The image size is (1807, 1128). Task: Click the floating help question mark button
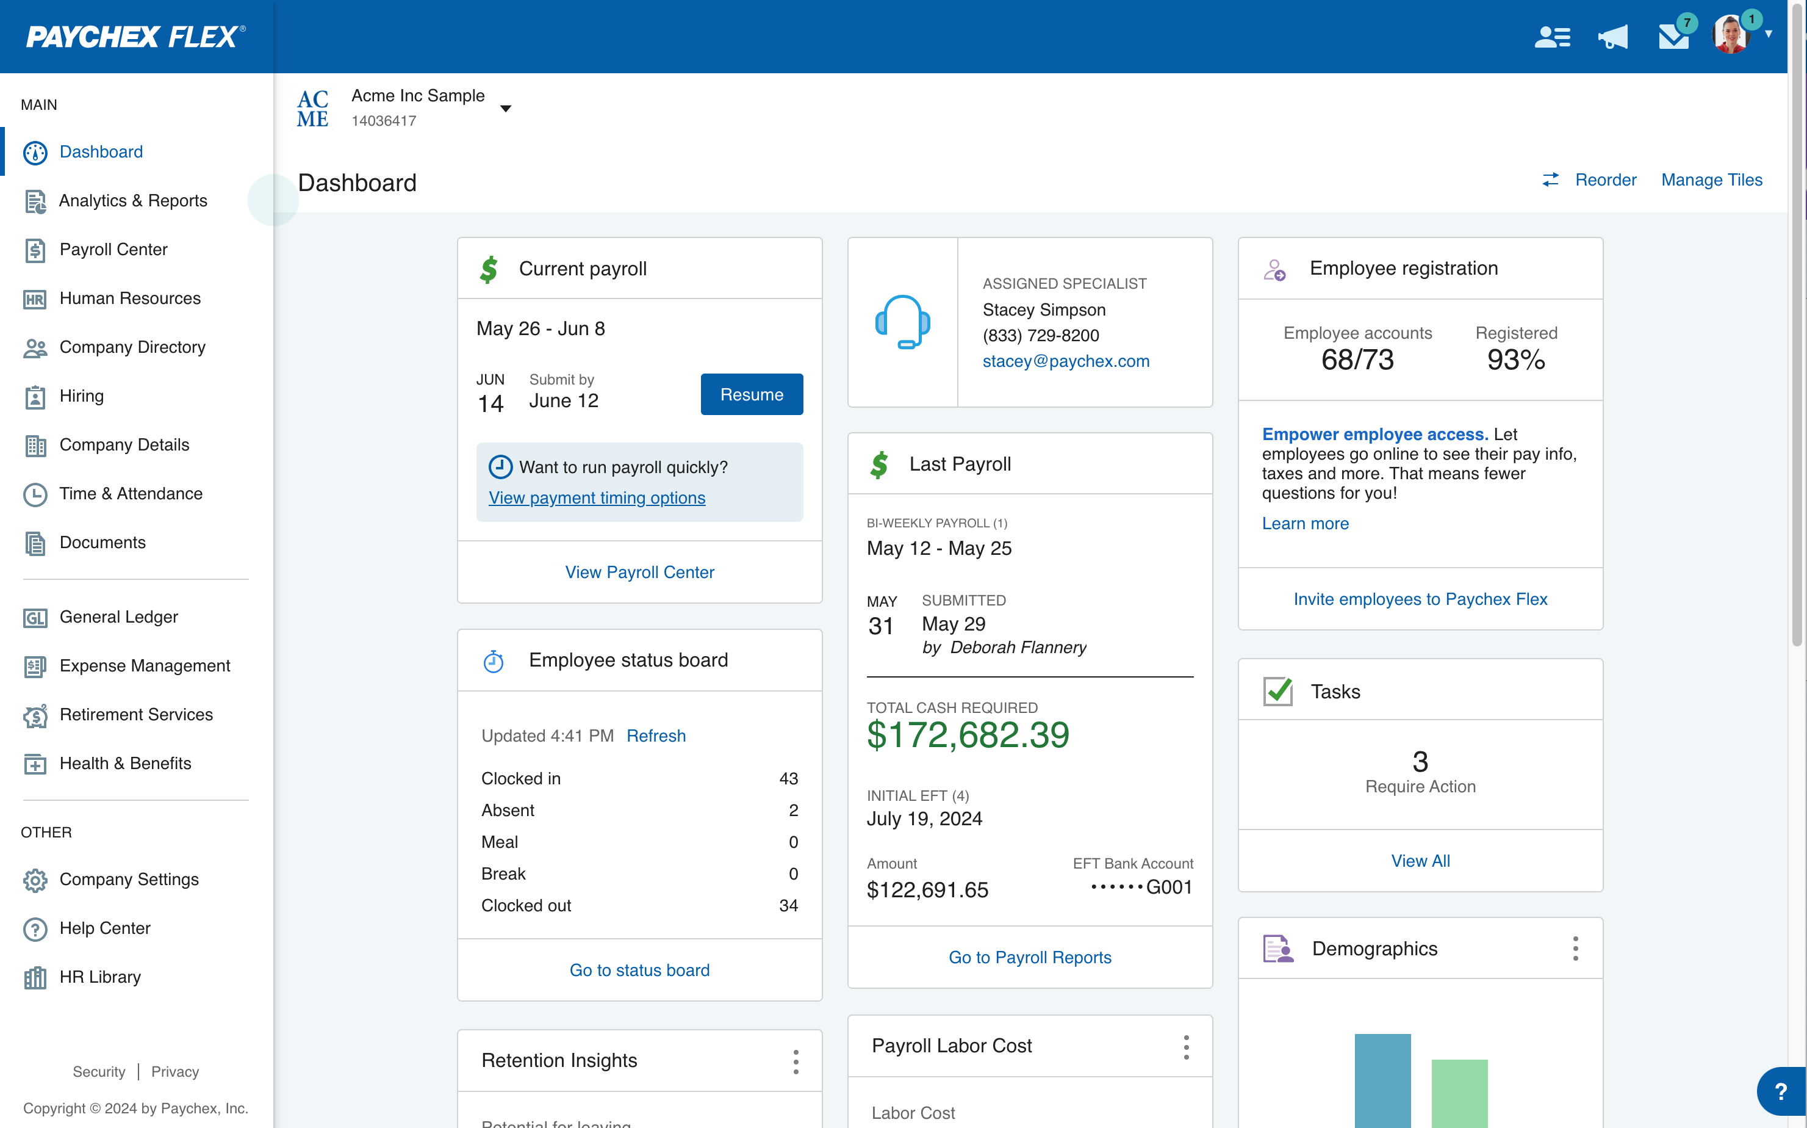(x=1780, y=1092)
